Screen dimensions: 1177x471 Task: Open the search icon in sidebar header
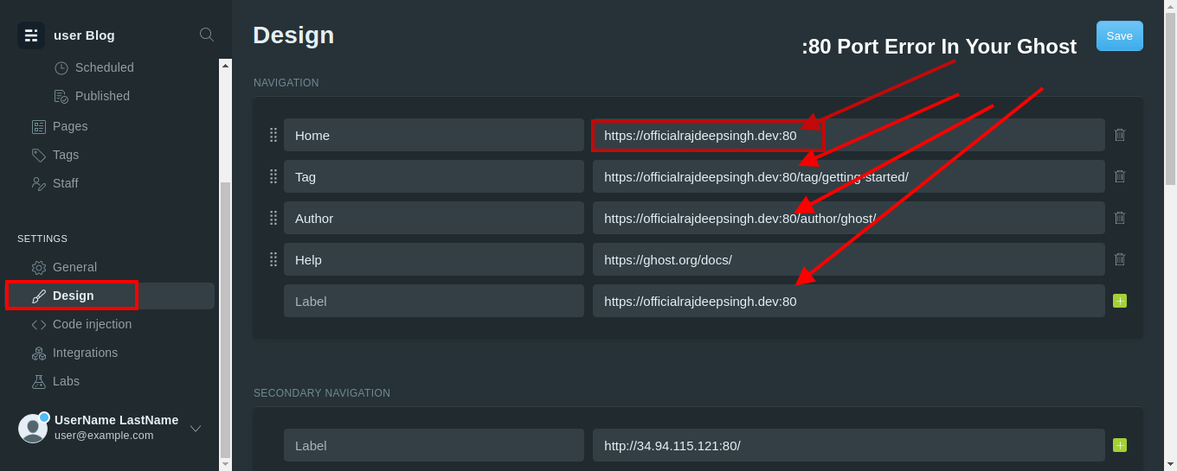tap(207, 35)
